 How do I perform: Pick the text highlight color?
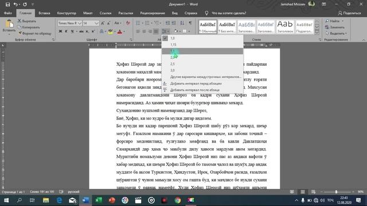coord(110,31)
